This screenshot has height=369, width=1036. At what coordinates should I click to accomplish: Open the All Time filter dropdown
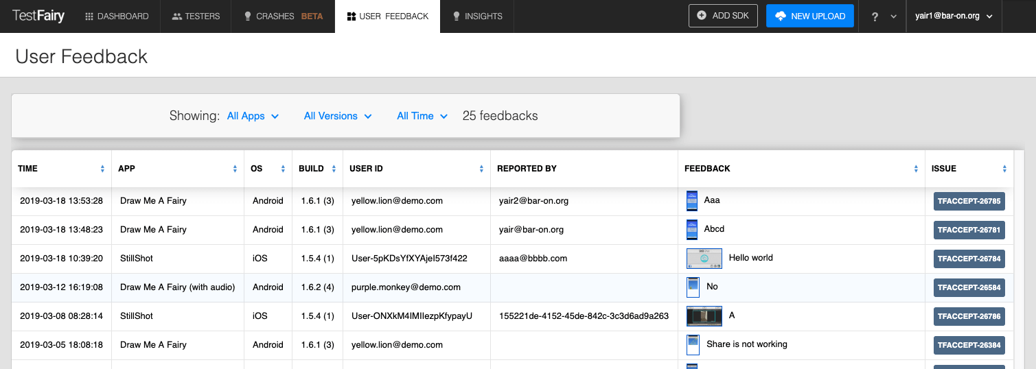[422, 116]
